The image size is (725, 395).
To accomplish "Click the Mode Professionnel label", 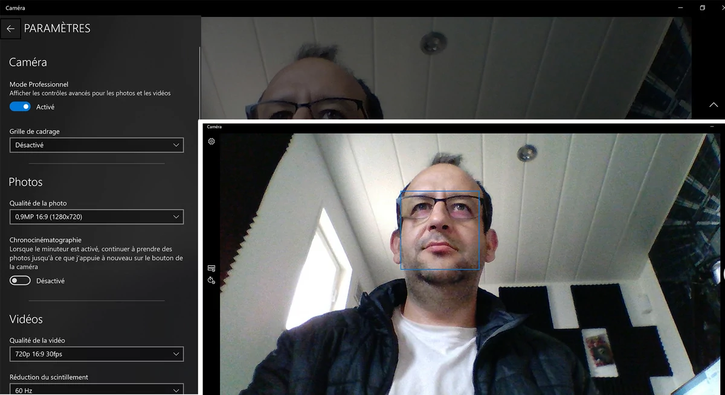I will 39,84.
